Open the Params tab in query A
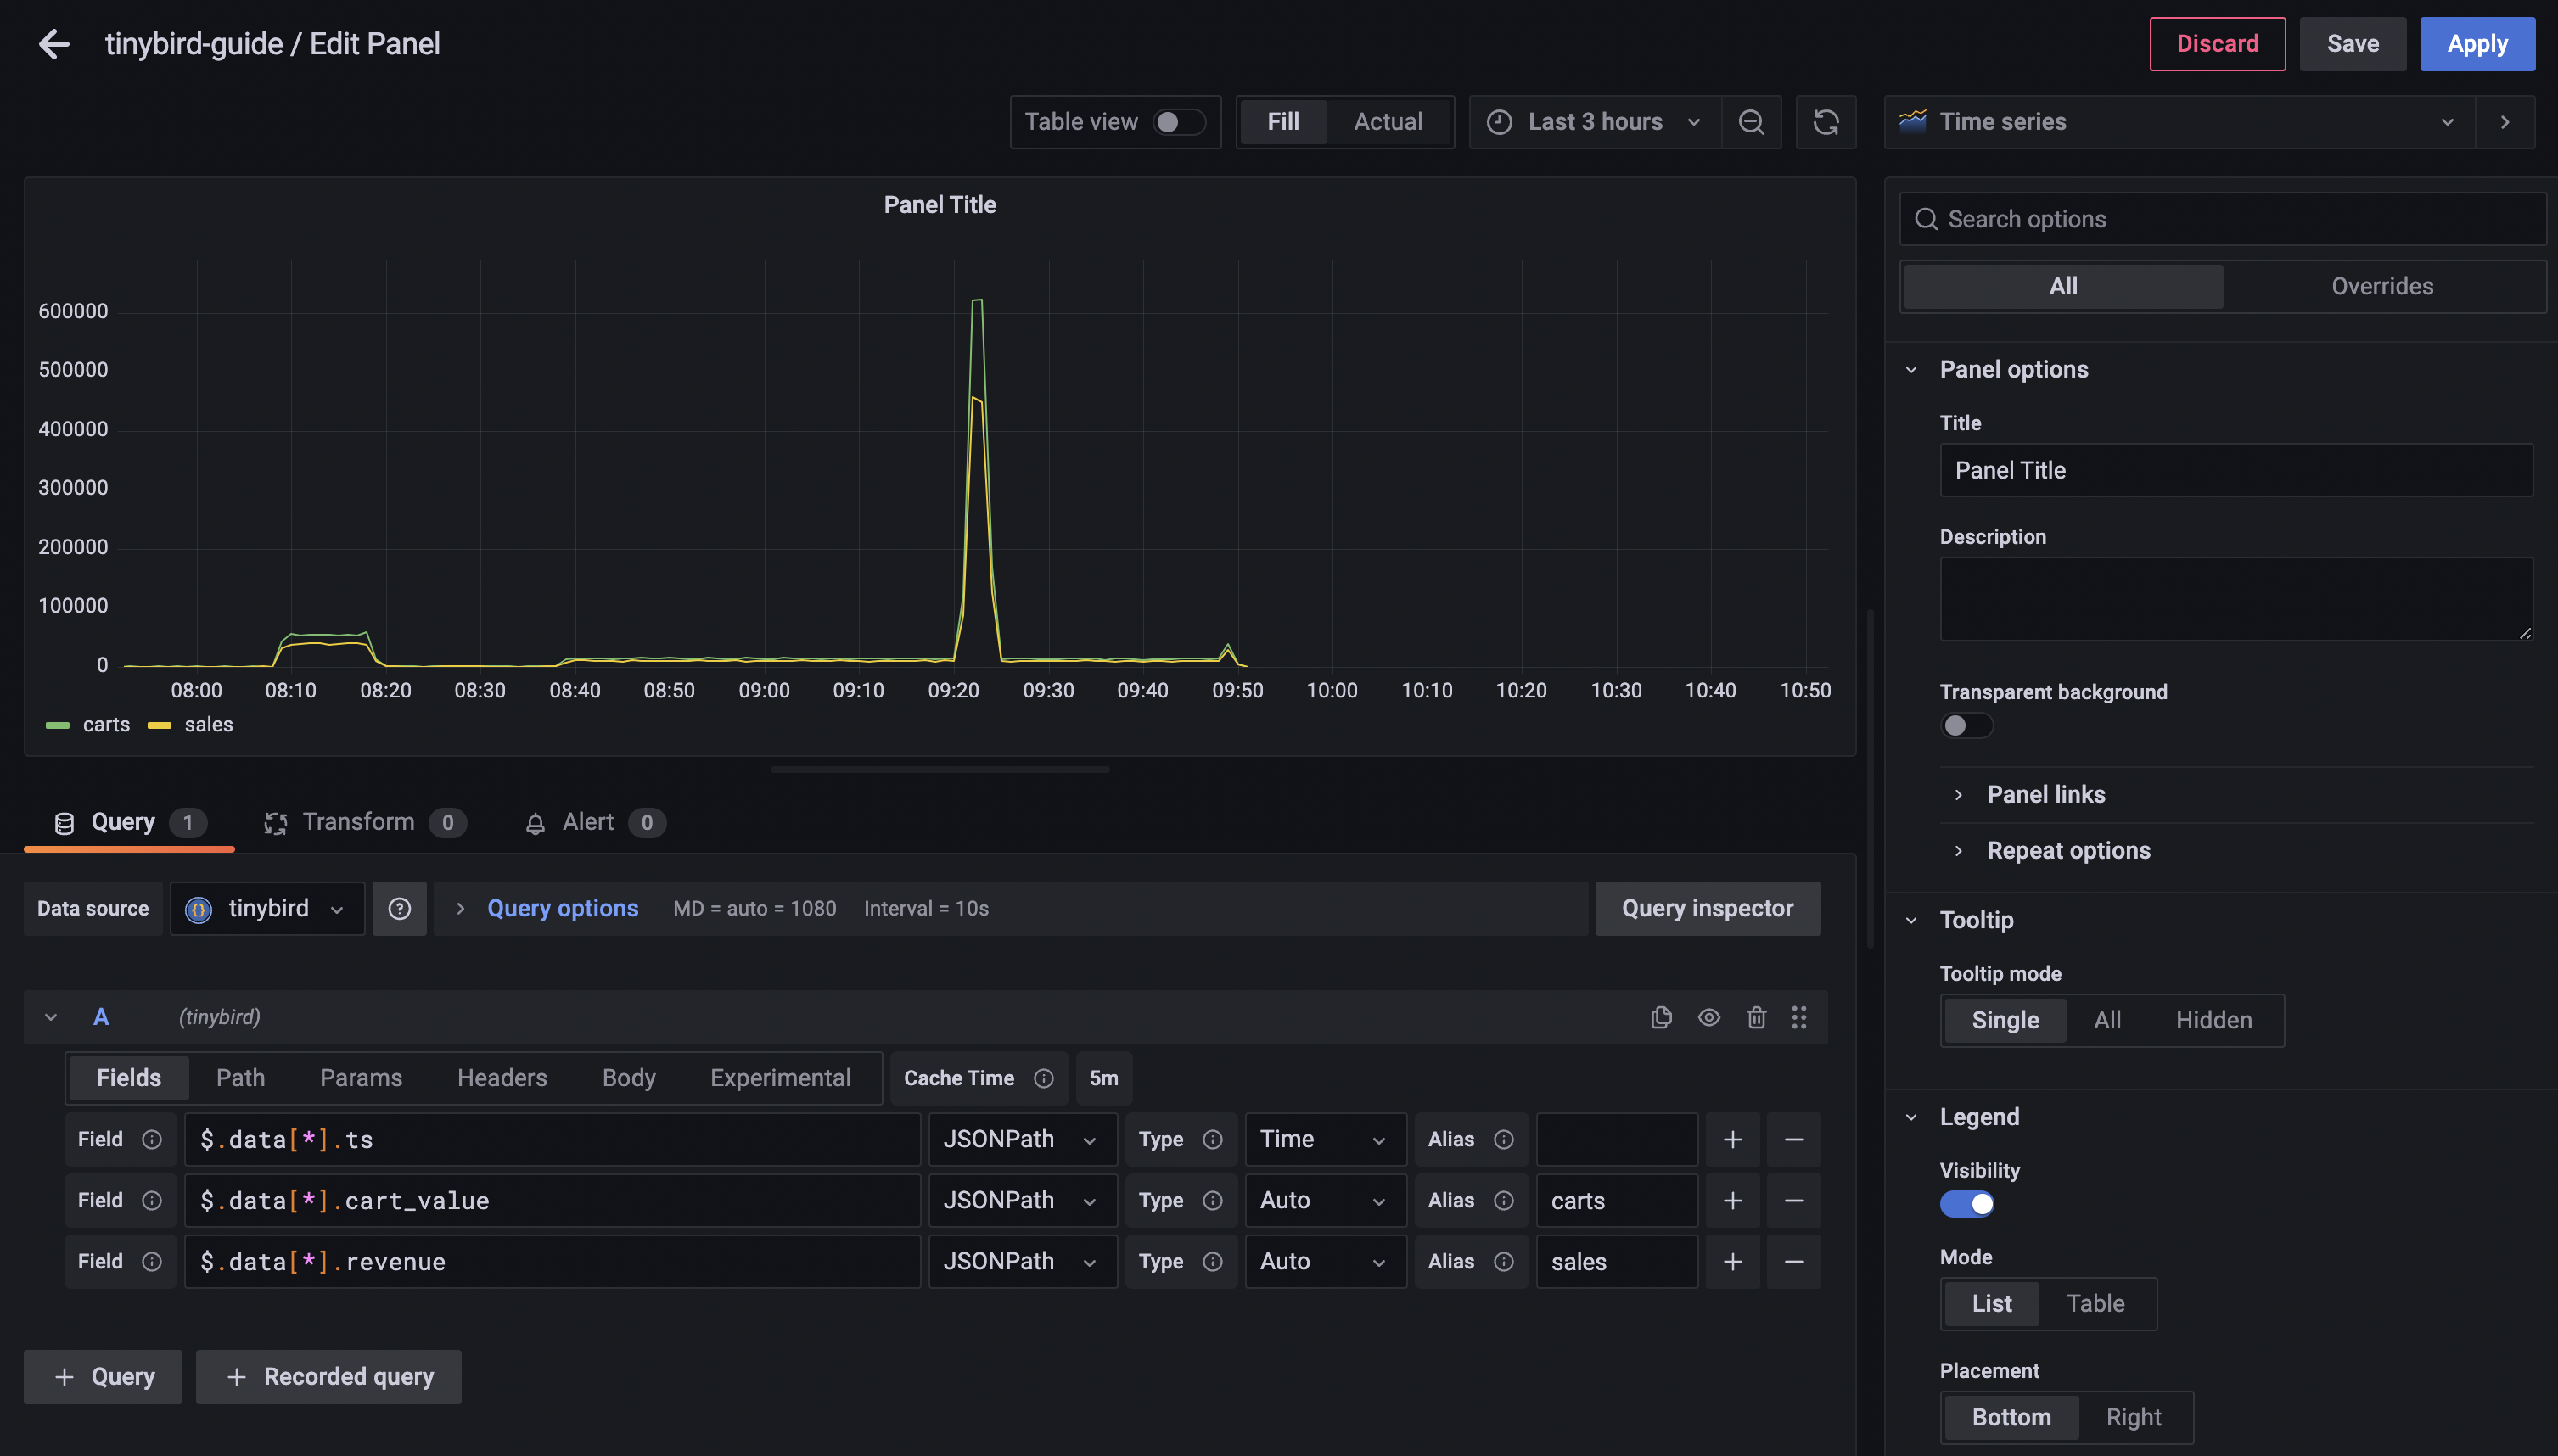The height and width of the screenshot is (1456, 2558). coord(361,1078)
